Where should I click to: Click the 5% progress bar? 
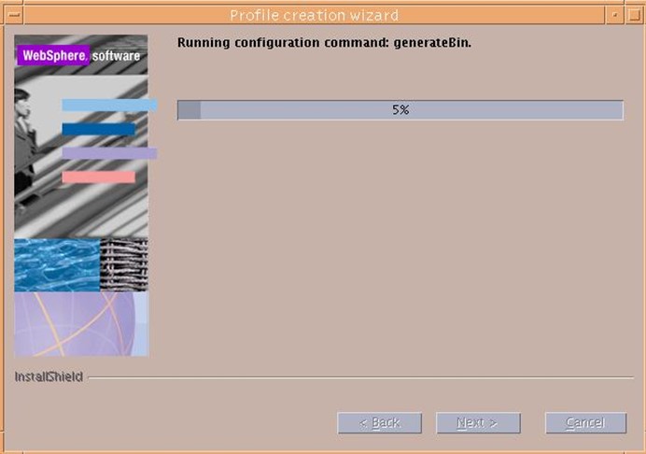[400, 110]
